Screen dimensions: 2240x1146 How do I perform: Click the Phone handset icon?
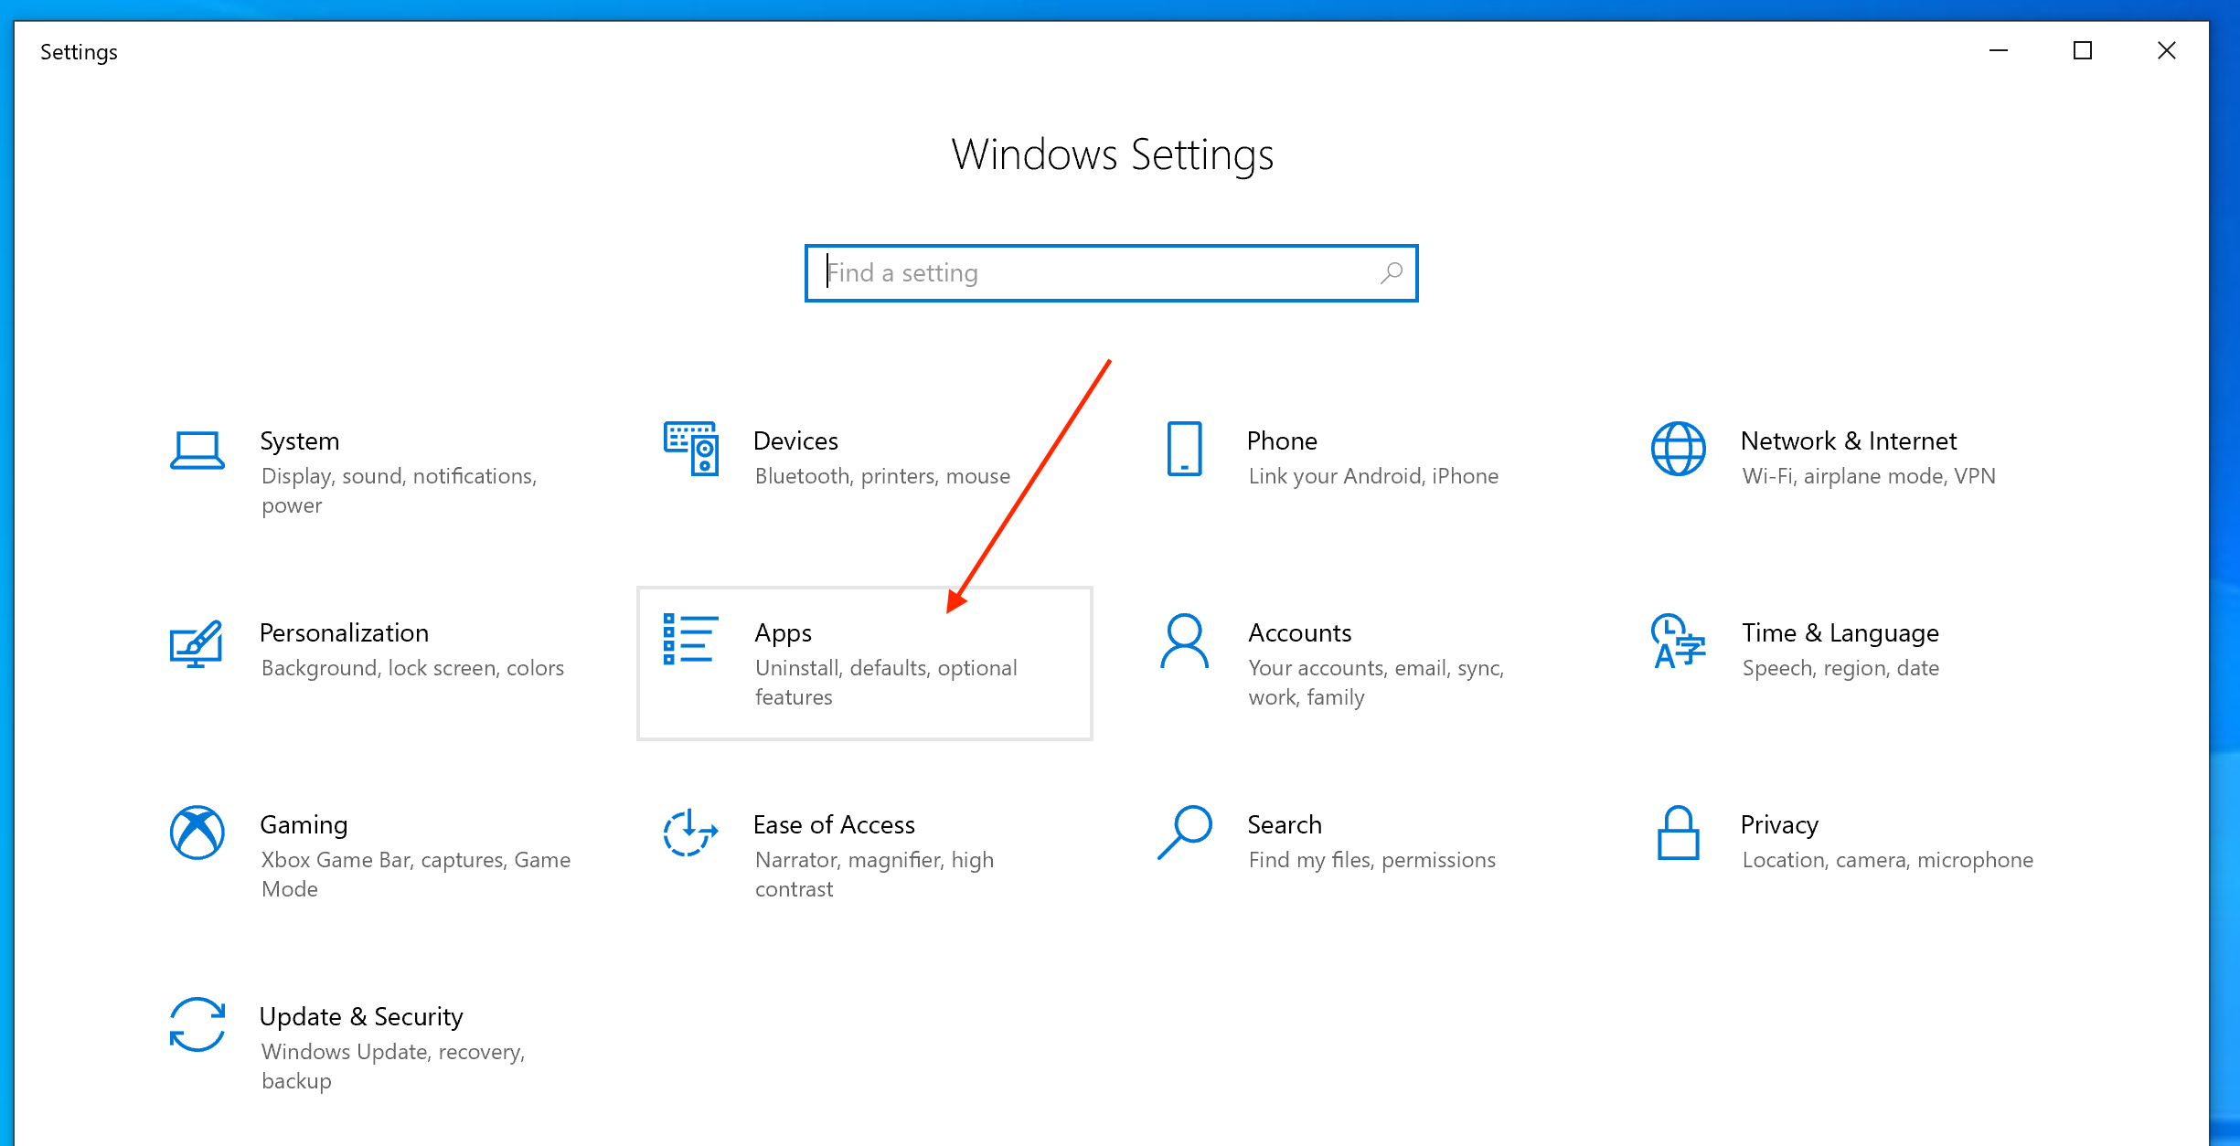tap(1184, 449)
